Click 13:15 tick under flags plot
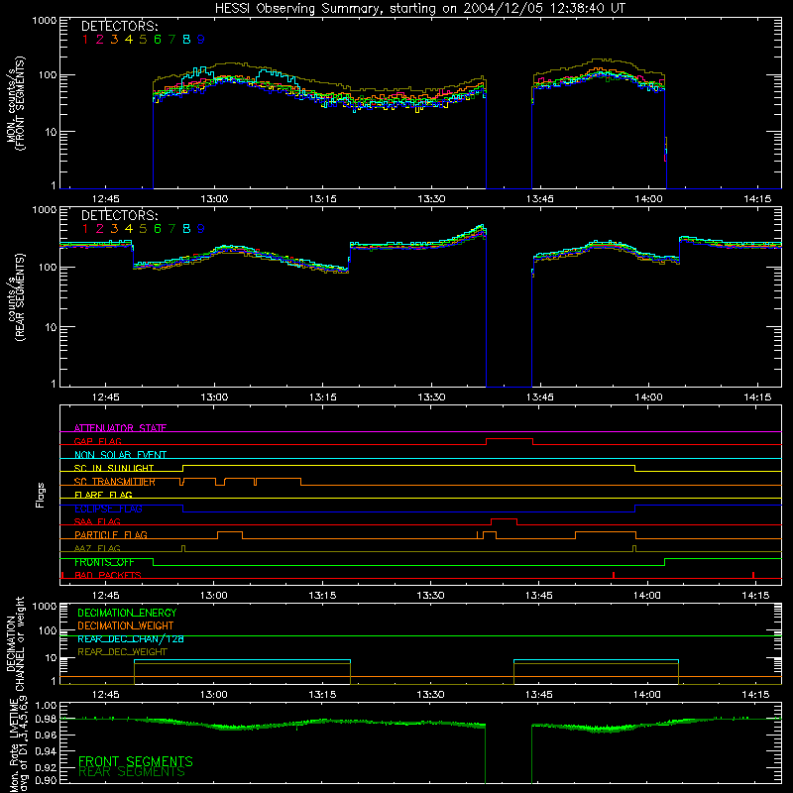This screenshot has height=793, width=793. (322, 596)
